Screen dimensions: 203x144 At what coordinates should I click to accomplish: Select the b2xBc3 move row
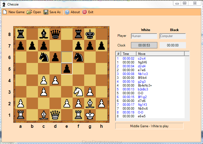(150, 89)
